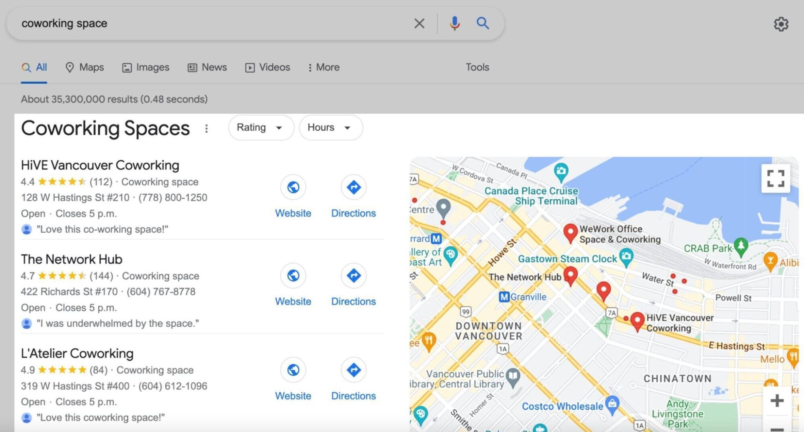This screenshot has height=432, width=804.
Task: Click the address 319 W Hastings St #400
Action: (75, 386)
